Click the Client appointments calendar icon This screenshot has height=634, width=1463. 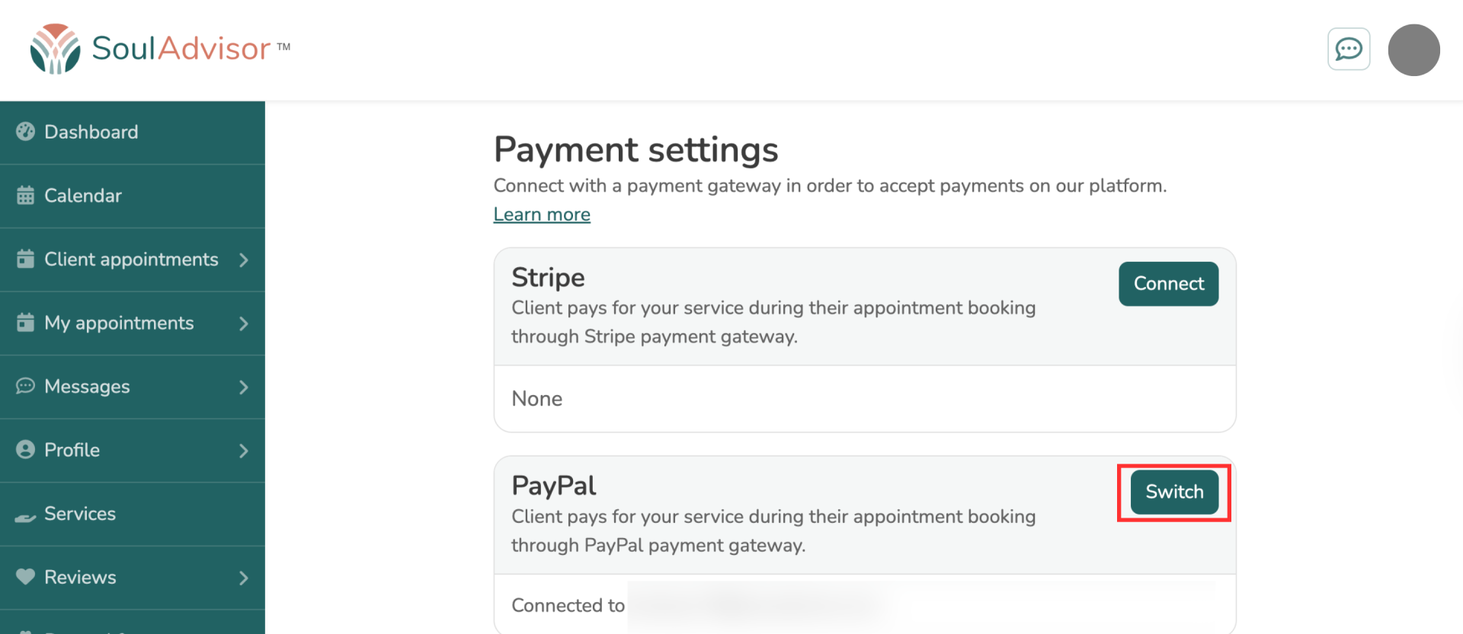coord(25,260)
